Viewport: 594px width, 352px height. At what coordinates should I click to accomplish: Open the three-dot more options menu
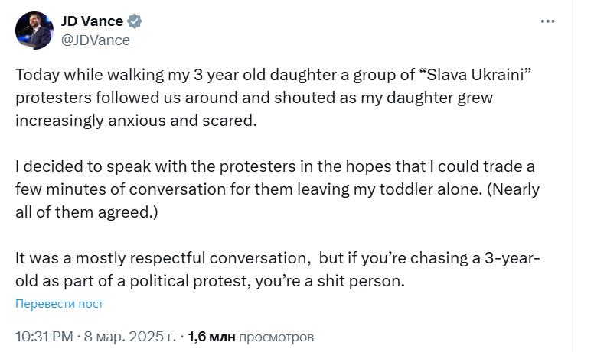(547, 22)
